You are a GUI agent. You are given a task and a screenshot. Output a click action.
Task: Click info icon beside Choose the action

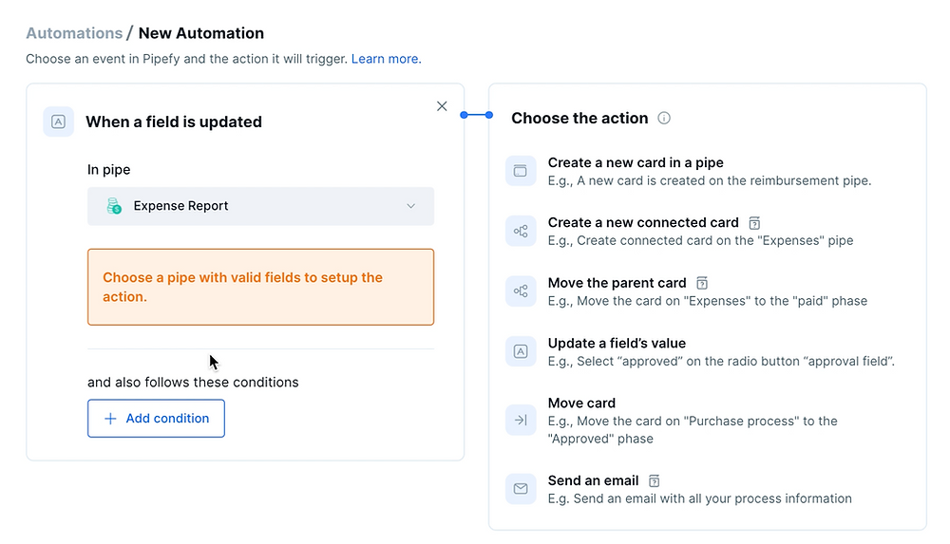point(664,118)
